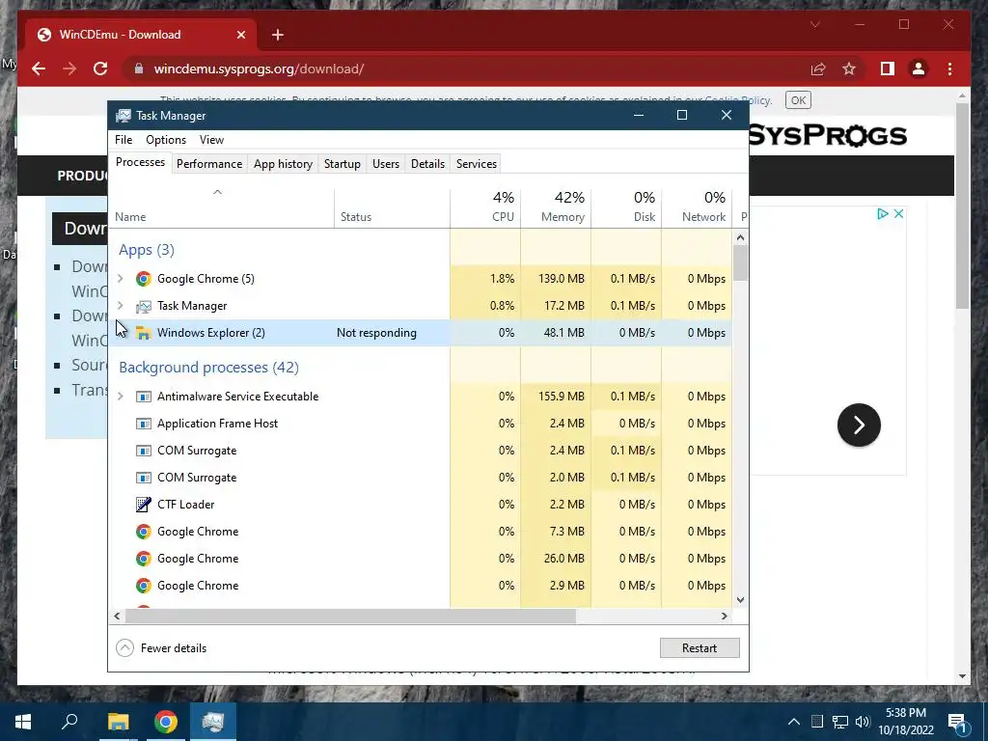988x741 pixels.
Task: Expand the Task Manager process row
Action: point(121,306)
